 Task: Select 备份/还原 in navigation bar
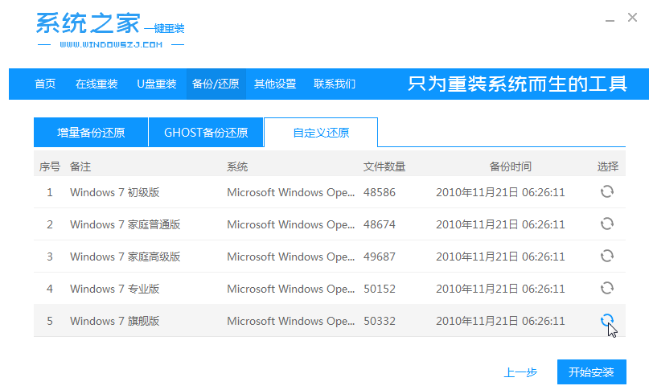pyautogui.click(x=216, y=84)
